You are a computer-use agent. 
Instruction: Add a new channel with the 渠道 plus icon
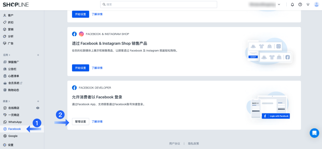pyautogui.click(x=38, y=101)
